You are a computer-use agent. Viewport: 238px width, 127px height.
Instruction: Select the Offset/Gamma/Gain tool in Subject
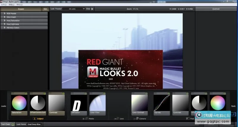pos(38,104)
